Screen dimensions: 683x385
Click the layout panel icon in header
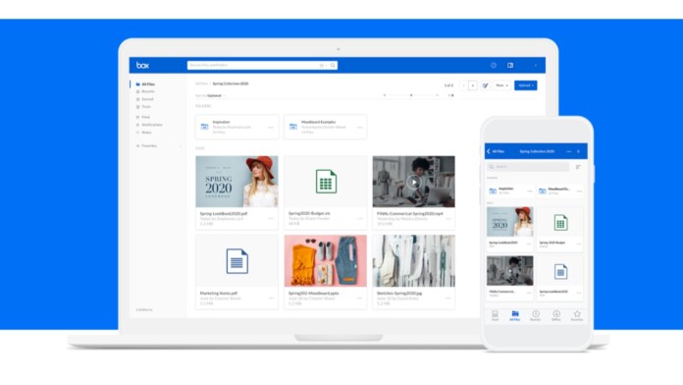(510, 66)
